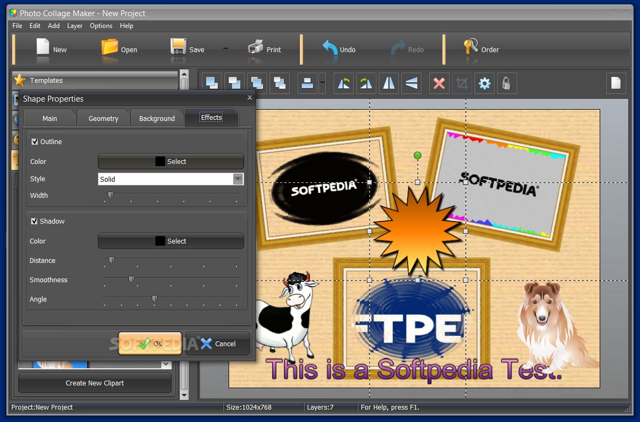Print the collage using the Print icon

pyautogui.click(x=255, y=47)
